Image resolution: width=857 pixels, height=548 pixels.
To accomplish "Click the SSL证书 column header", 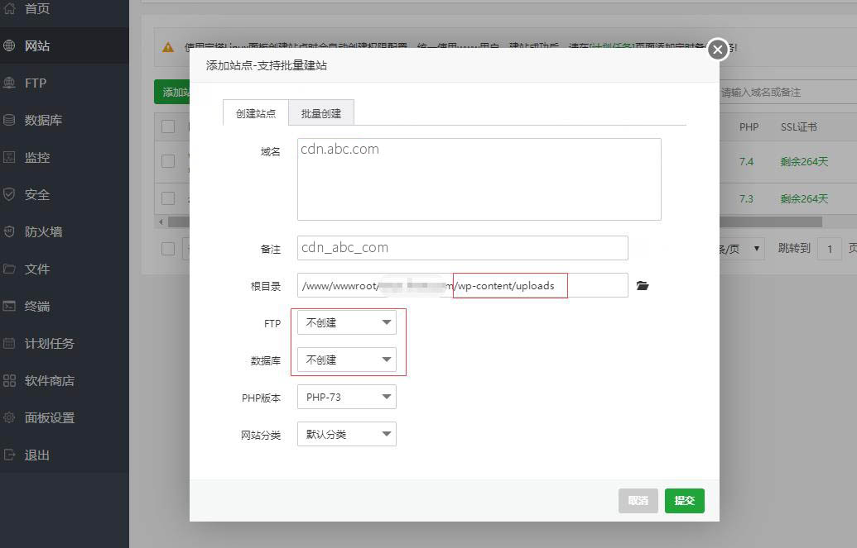I will [x=798, y=126].
